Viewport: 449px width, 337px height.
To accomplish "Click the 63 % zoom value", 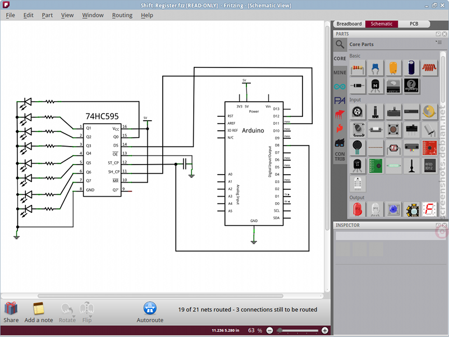I will click(x=255, y=330).
